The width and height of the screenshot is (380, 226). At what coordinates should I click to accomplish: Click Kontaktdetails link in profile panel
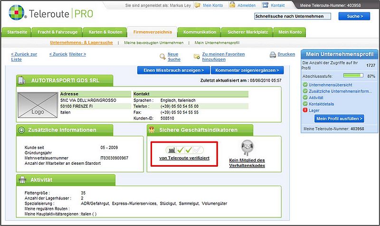click(x=322, y=104)
